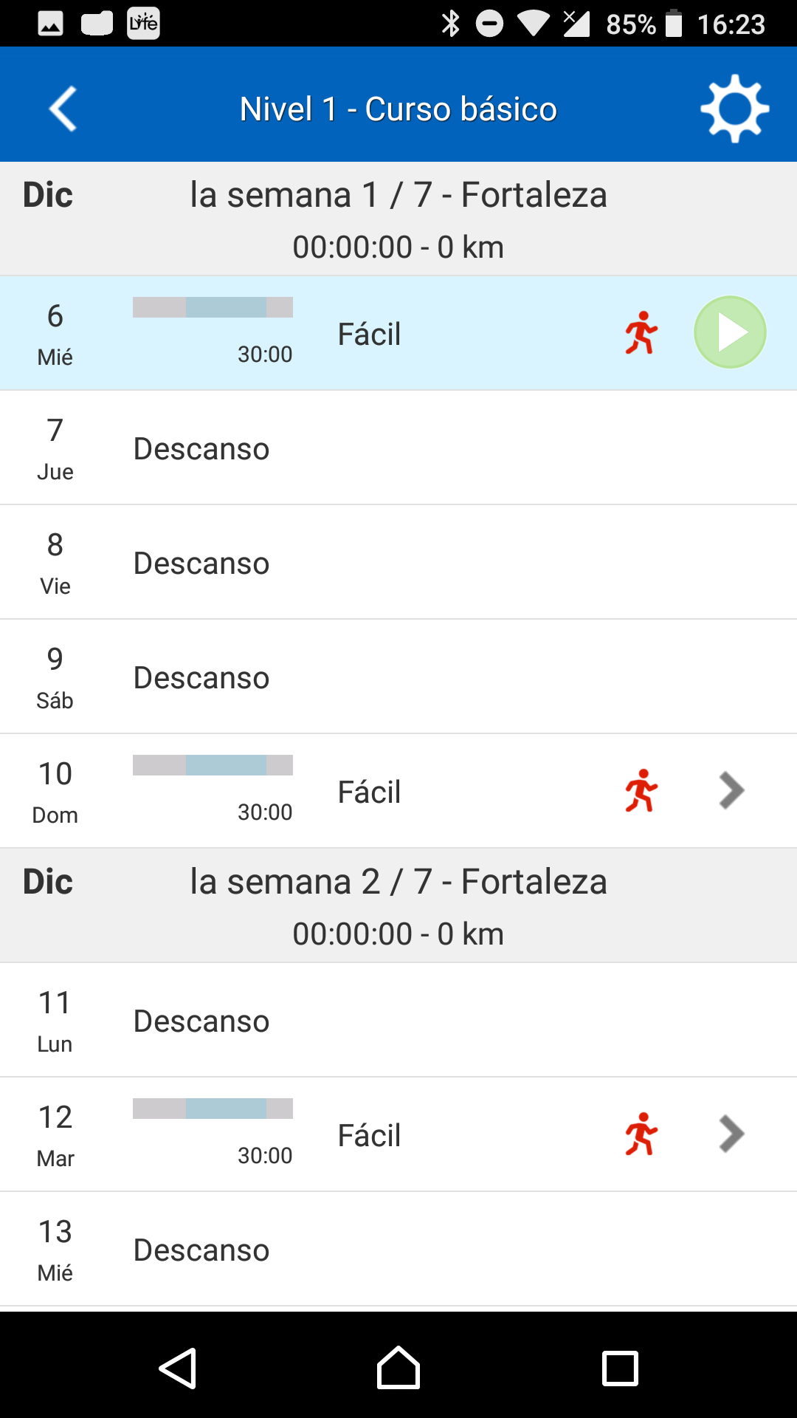Tap the Fácil label on Sunday 10
This screenshot has height=1418, width=797.
pos(369,792)
